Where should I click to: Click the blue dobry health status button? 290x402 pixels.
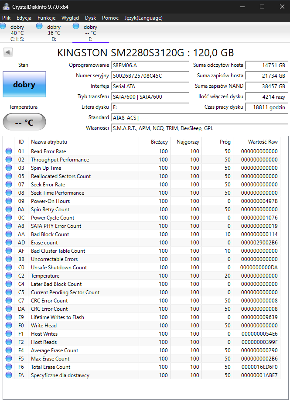pyautogui.click(x=24, y=84)
